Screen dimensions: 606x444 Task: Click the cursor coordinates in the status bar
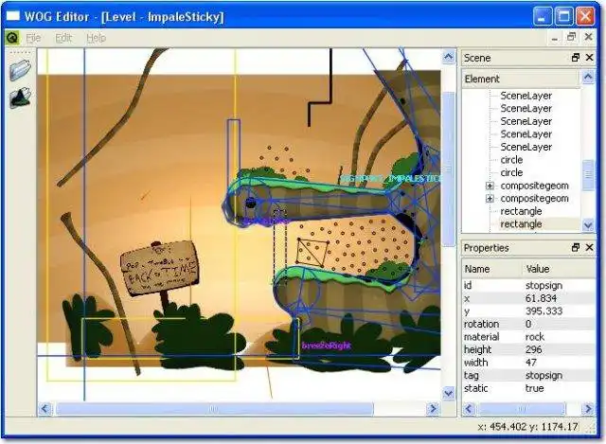pyautogui.click(x=527, y=427)
